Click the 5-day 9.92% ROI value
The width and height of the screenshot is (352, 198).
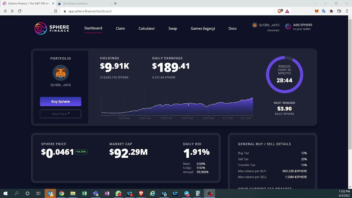point(201,168)
